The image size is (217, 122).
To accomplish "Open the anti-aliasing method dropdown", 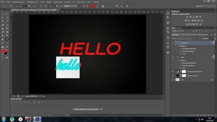I will (x=70, y=6).
